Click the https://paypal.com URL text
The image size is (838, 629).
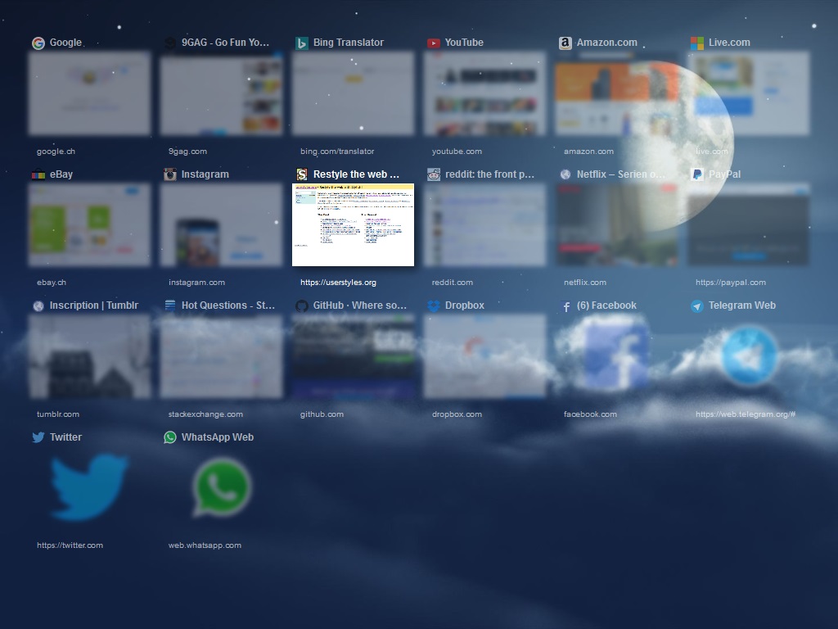pos(731,283)
